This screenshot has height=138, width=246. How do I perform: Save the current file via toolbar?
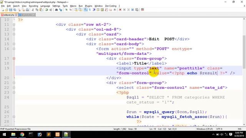10,10
